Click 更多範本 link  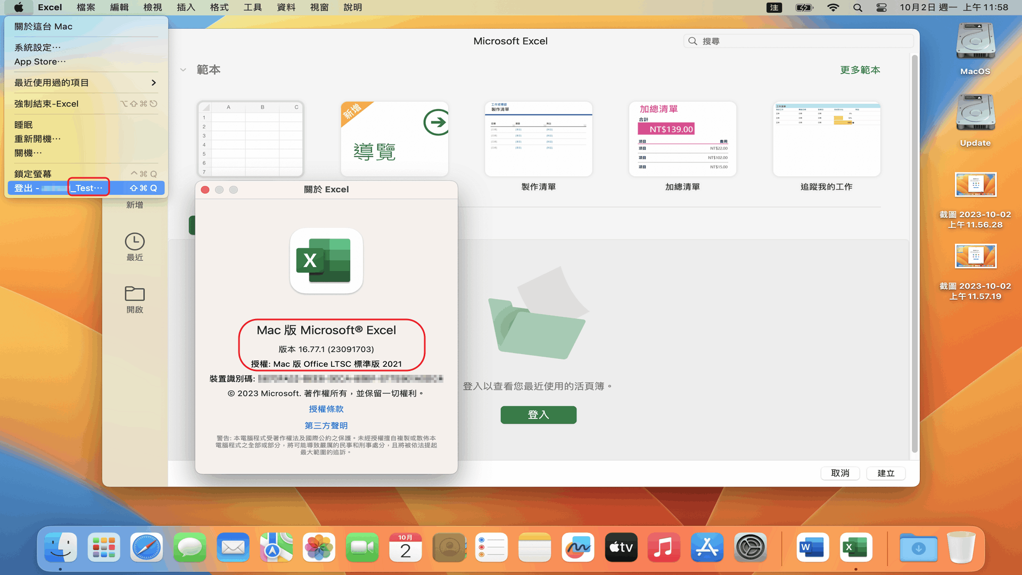pos(860,70)
